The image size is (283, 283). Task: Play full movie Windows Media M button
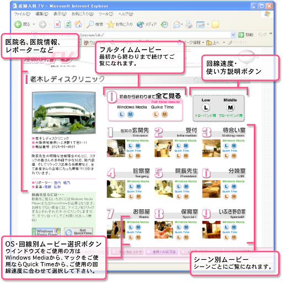point(130,115)
